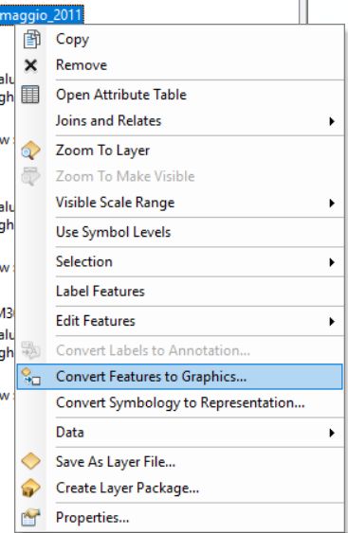348x533 pixels.
Task: Open the Joins and Relates entry
Action: (x=180, y=121)
